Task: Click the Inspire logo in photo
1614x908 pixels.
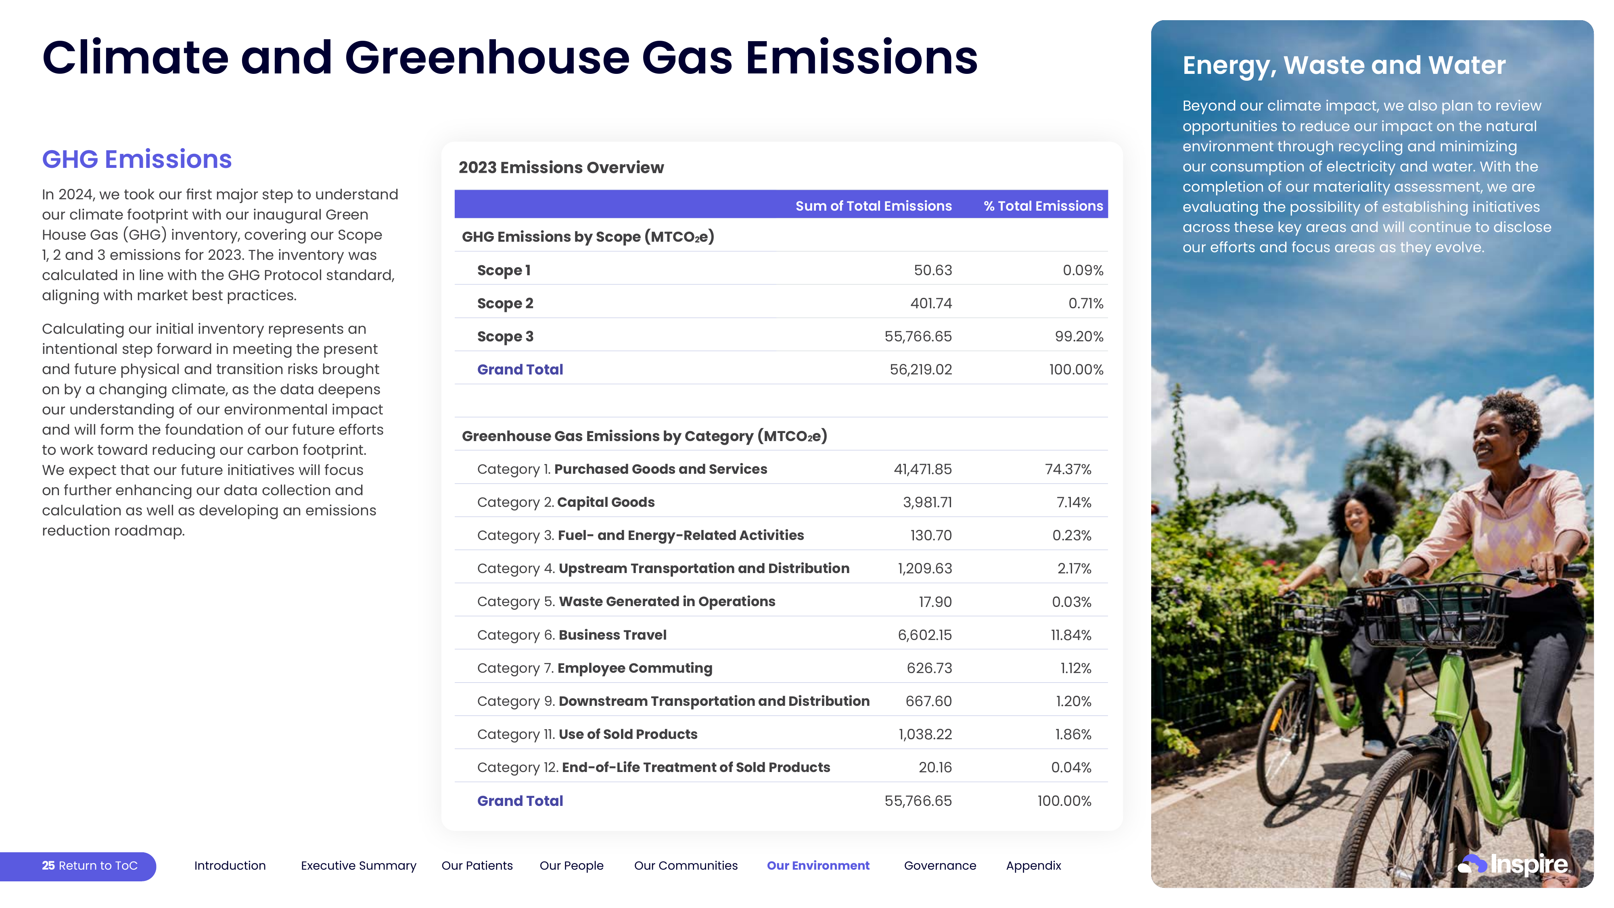Action: (1513, 864)
